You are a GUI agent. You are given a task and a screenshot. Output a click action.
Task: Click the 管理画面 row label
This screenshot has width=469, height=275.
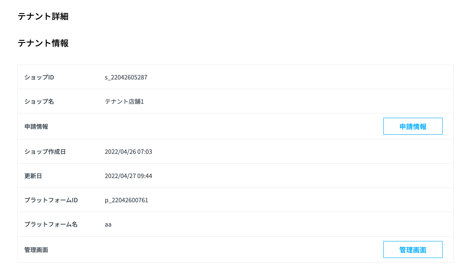[36, 249]
